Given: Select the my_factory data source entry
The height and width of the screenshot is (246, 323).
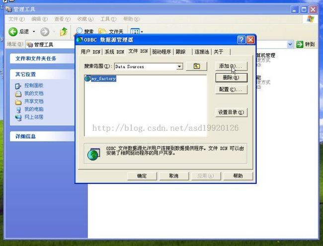Looking at the screenshot, I should tap(100, 79).
